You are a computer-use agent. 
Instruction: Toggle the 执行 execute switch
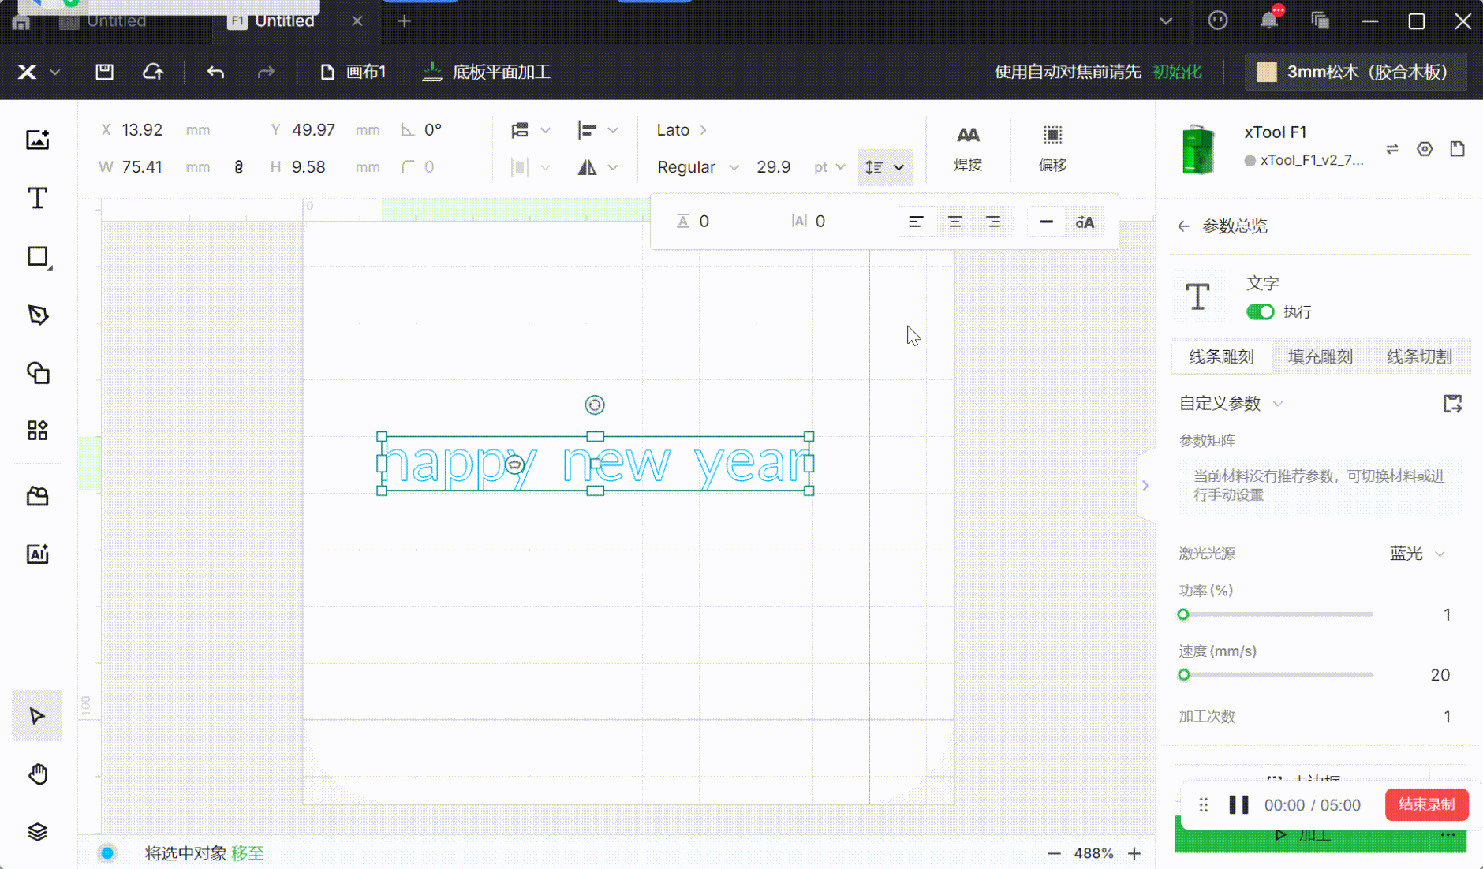pos(1260,311)
